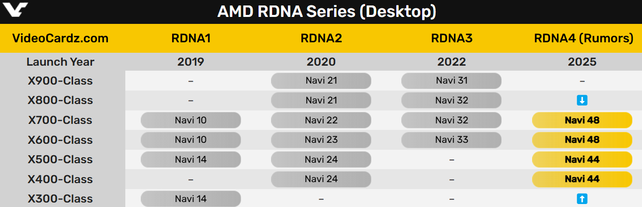This screenshot has height=207, width=642.
Task: Click the X300-Class row label
Action: click(x=60, y=199)
